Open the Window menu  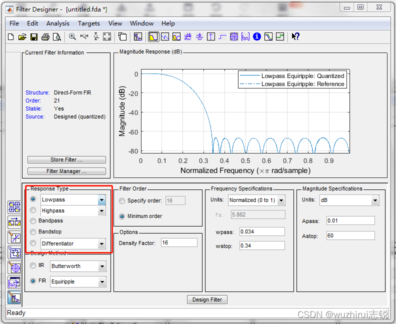click(x=141, y=23)
